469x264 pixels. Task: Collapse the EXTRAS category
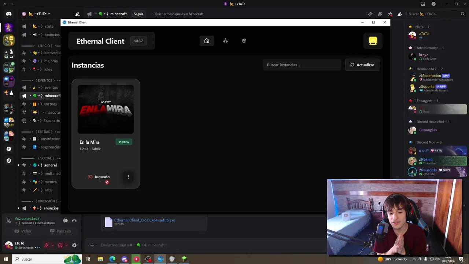[x=41, y=132]
